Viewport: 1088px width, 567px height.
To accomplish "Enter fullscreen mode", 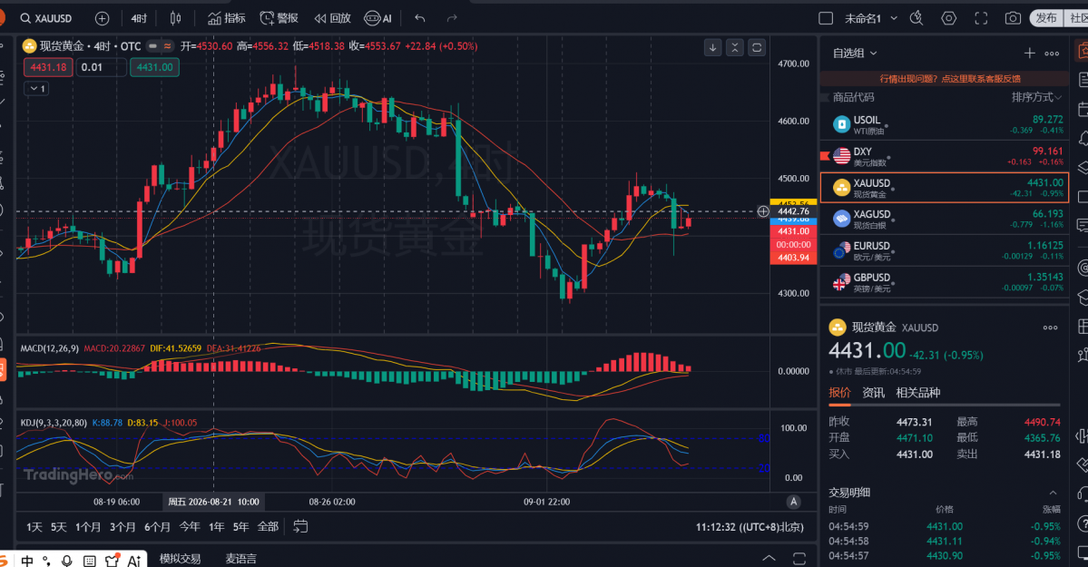I will pyautogui.click(x=981, y=18).
